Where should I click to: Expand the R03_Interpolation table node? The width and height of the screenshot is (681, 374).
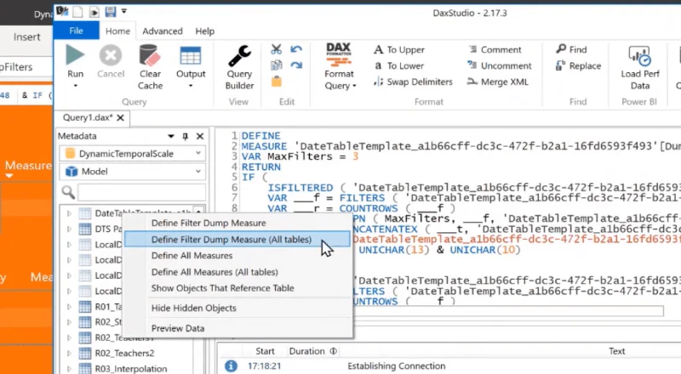(x=69, y=369)
